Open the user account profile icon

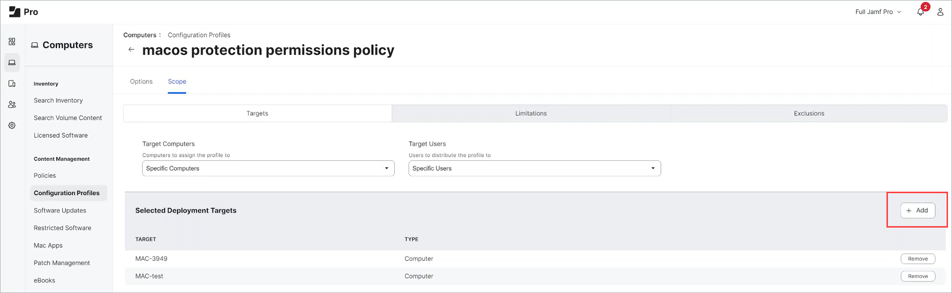(940, 12)
